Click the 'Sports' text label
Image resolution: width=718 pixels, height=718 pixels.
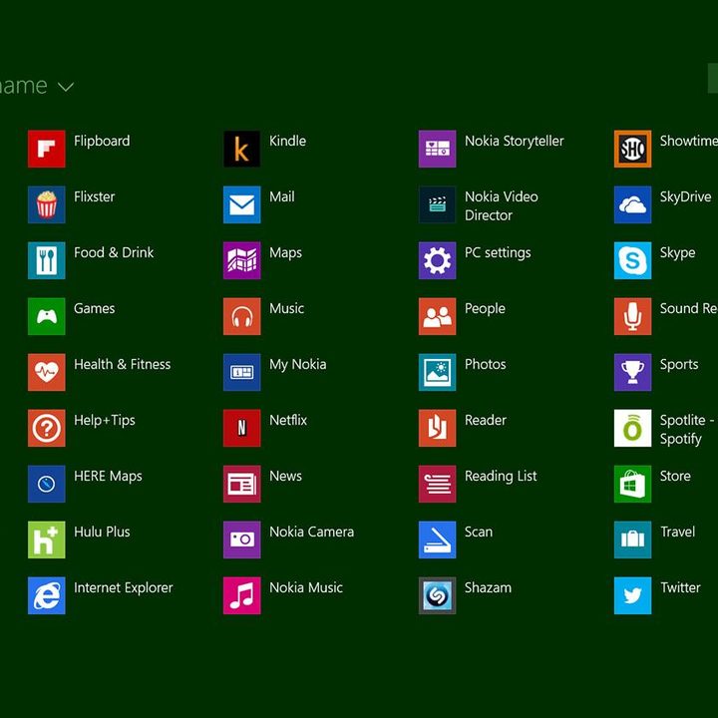point(679,365)
